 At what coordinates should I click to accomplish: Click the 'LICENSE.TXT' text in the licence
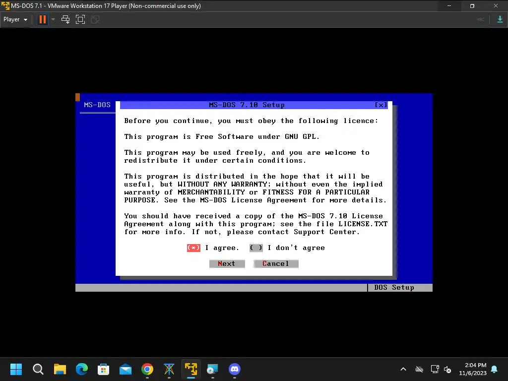[363, 224]
